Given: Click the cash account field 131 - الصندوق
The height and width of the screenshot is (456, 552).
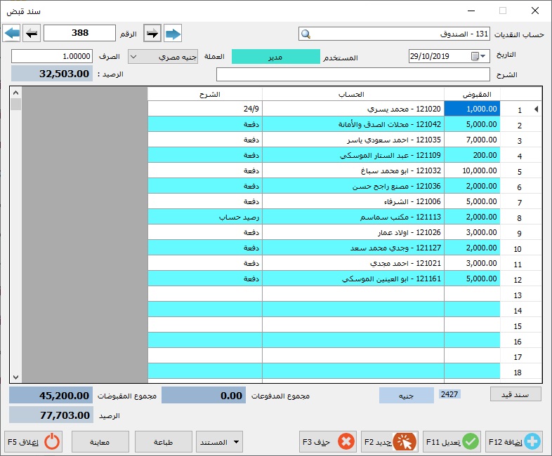Looking at the screenshot, I should click(394, 34).
